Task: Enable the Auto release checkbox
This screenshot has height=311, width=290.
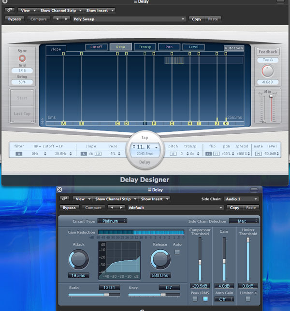Action: click(177, 252)
